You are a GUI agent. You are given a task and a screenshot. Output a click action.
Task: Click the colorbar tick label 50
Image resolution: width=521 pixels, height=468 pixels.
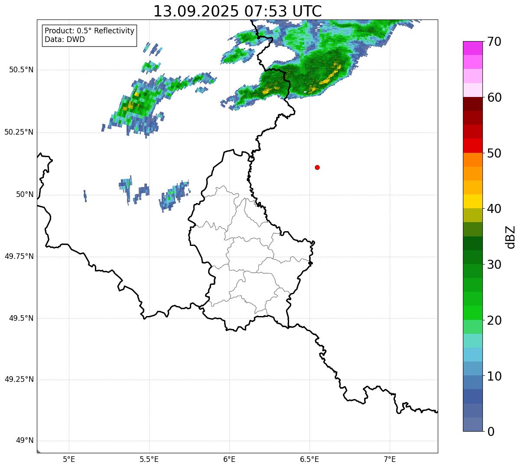tap(494, 153)
